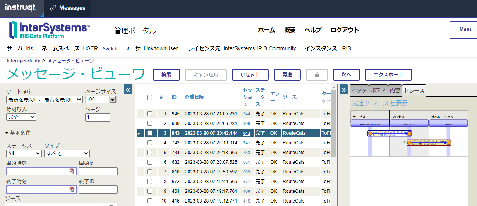The image size is (477, 206).
Task: Switch to the ヘッダ tab
Action: click(359, 90)
